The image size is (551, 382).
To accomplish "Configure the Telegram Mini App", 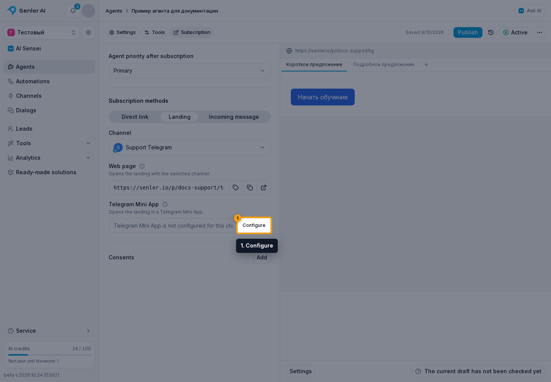I will [x=254, y=225].
